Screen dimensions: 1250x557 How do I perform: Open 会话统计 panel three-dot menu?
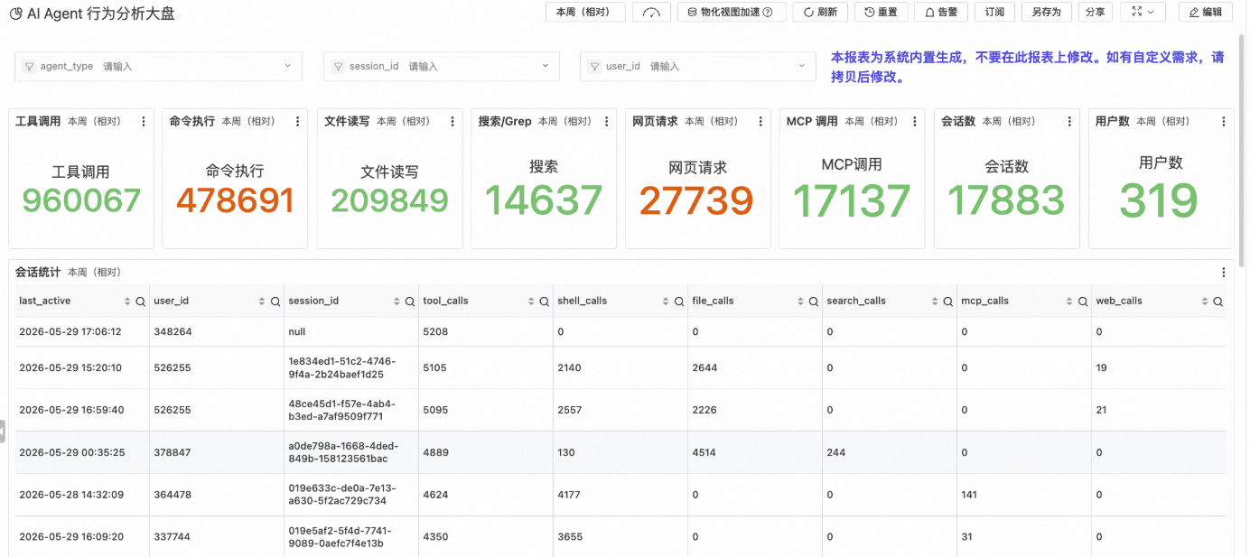click(x=1224, y=272)
